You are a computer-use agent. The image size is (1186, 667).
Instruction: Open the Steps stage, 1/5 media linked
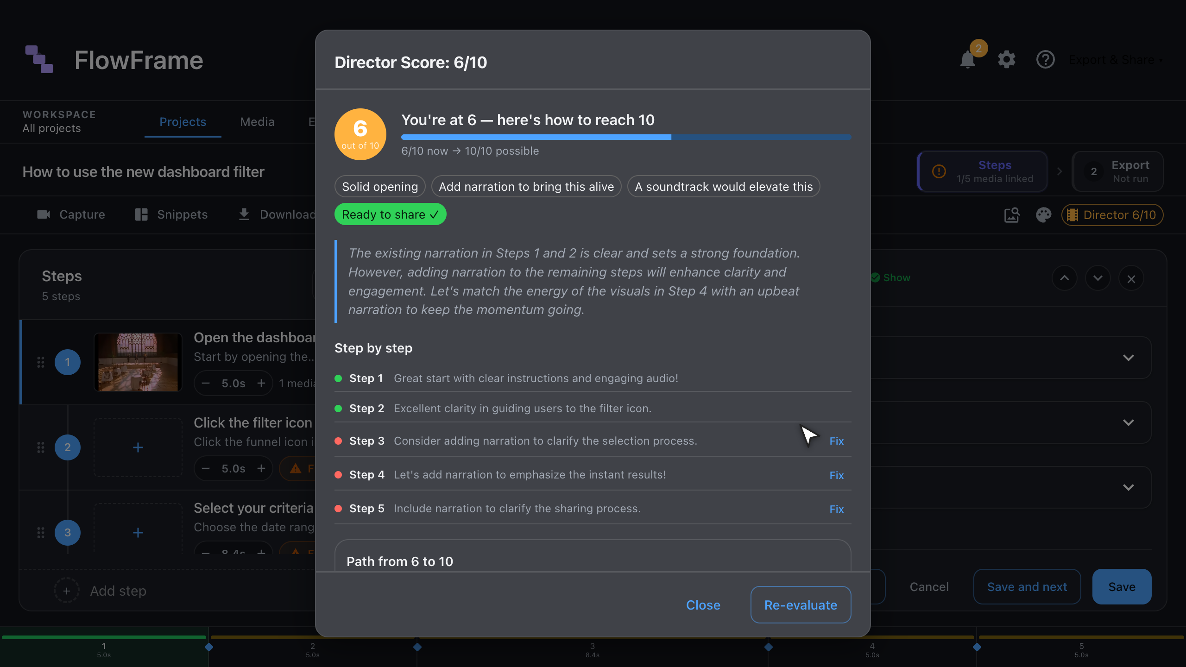(x=982, y=171)
